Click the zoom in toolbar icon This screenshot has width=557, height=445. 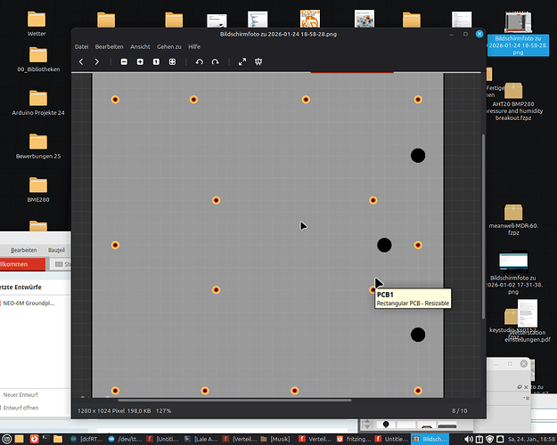(139, 61)
